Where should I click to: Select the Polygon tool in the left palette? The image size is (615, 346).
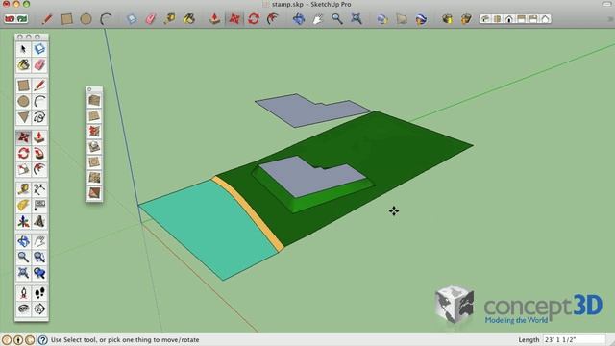[23, 117]
